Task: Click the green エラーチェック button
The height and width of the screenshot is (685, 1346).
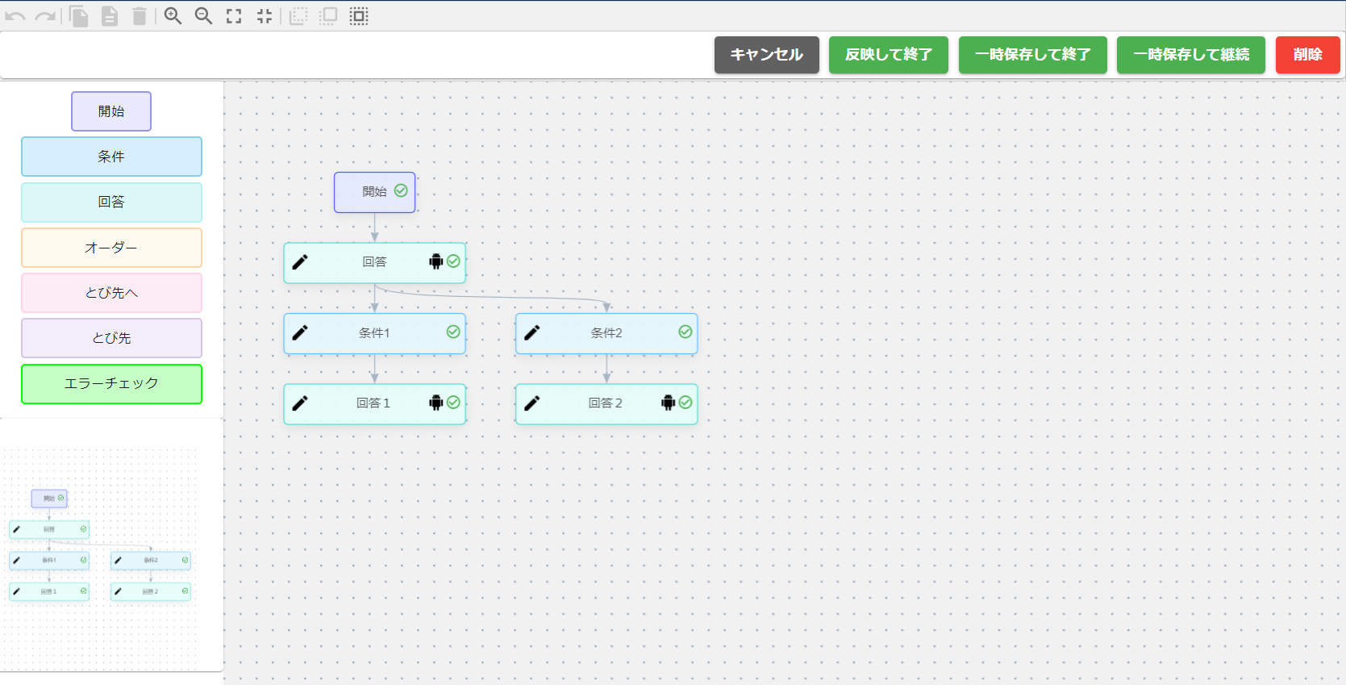Action: [x=111, y=384]
